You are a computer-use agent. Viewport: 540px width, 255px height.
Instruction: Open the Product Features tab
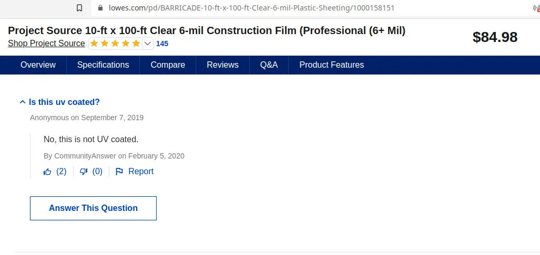coord(332,65)
